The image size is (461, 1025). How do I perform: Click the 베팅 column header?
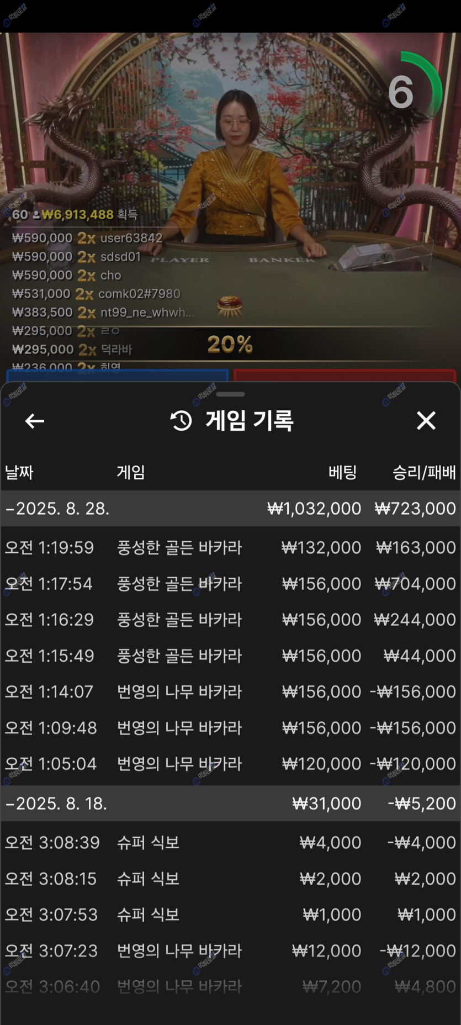point(342,472)
